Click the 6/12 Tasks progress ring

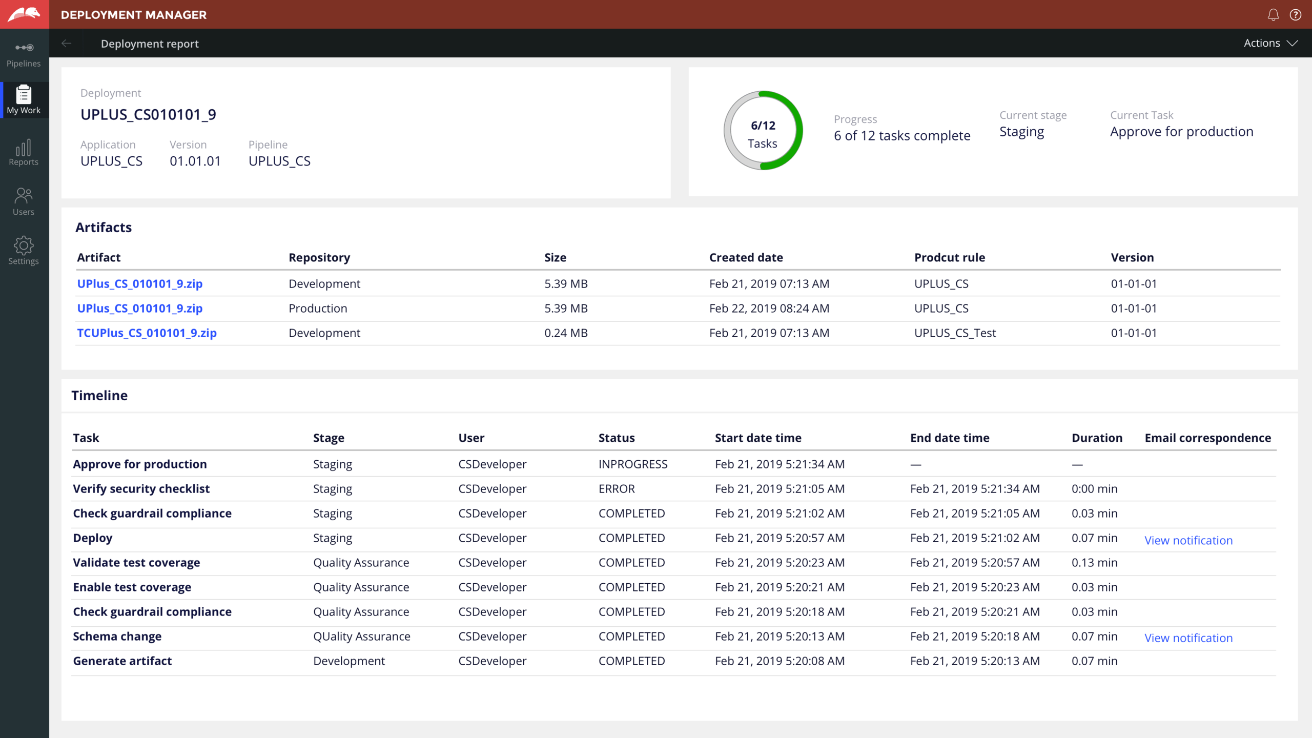click(x=763, y=131)
